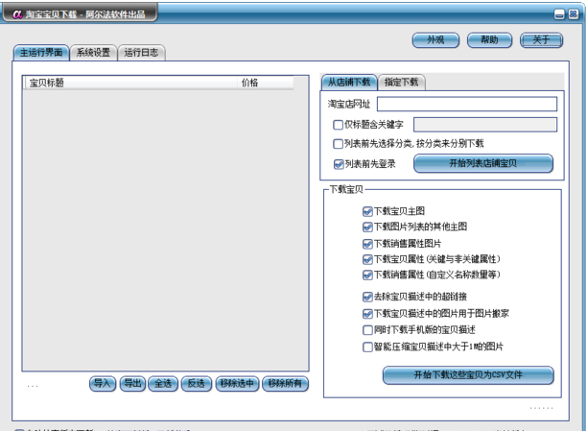Toggle 下载宝贝描述中的图片用于图片搬家 checkbox
This screenshot has width=587, height=431.
pos(367,314)
